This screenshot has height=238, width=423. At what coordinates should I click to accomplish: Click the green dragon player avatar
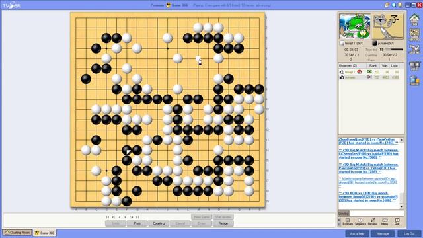pos(355,26)
